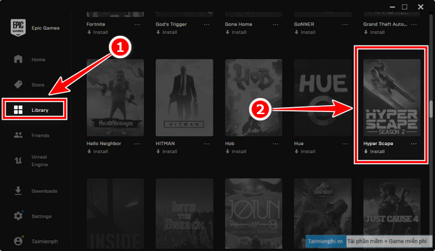
Task: Open Hyper Scape Season 2 cover
Action: click(x=392, y=97)
